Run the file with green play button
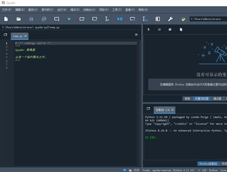227x172 pixels. pyautogui.click(x=69, y=19)
